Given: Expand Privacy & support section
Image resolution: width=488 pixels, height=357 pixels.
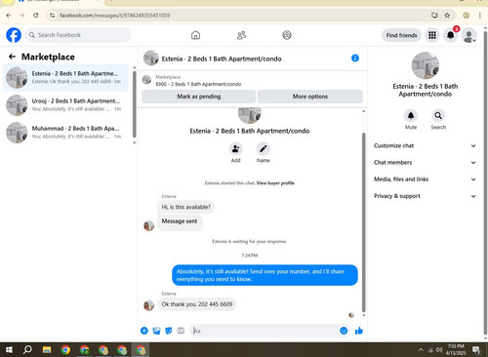Looking at the screenshot, I should click(x=425, y=196).
